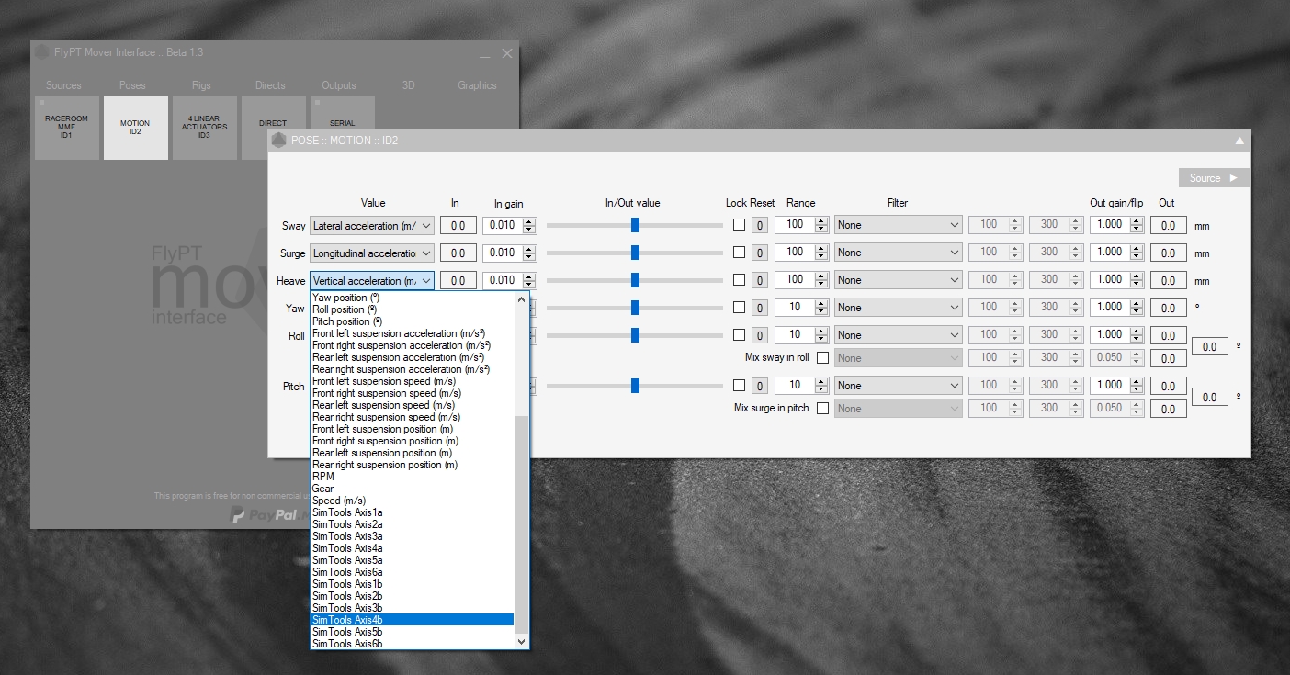Increase Surge out gain stepper
The height and width of the screenshot is (675, 1290).
[x=1136, y=248]
